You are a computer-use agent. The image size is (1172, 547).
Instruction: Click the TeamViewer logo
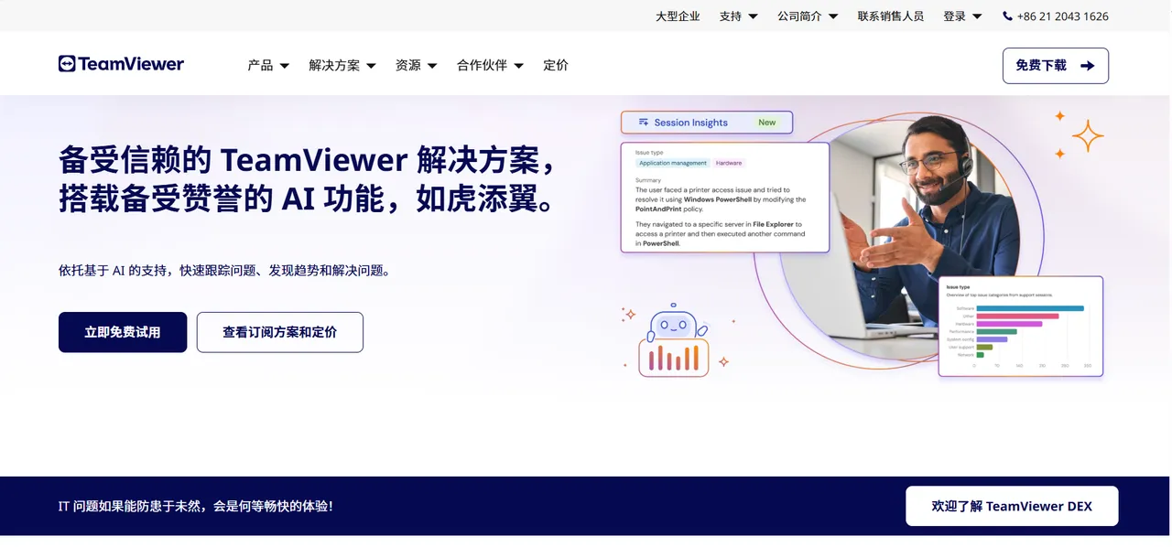(121, 64)
